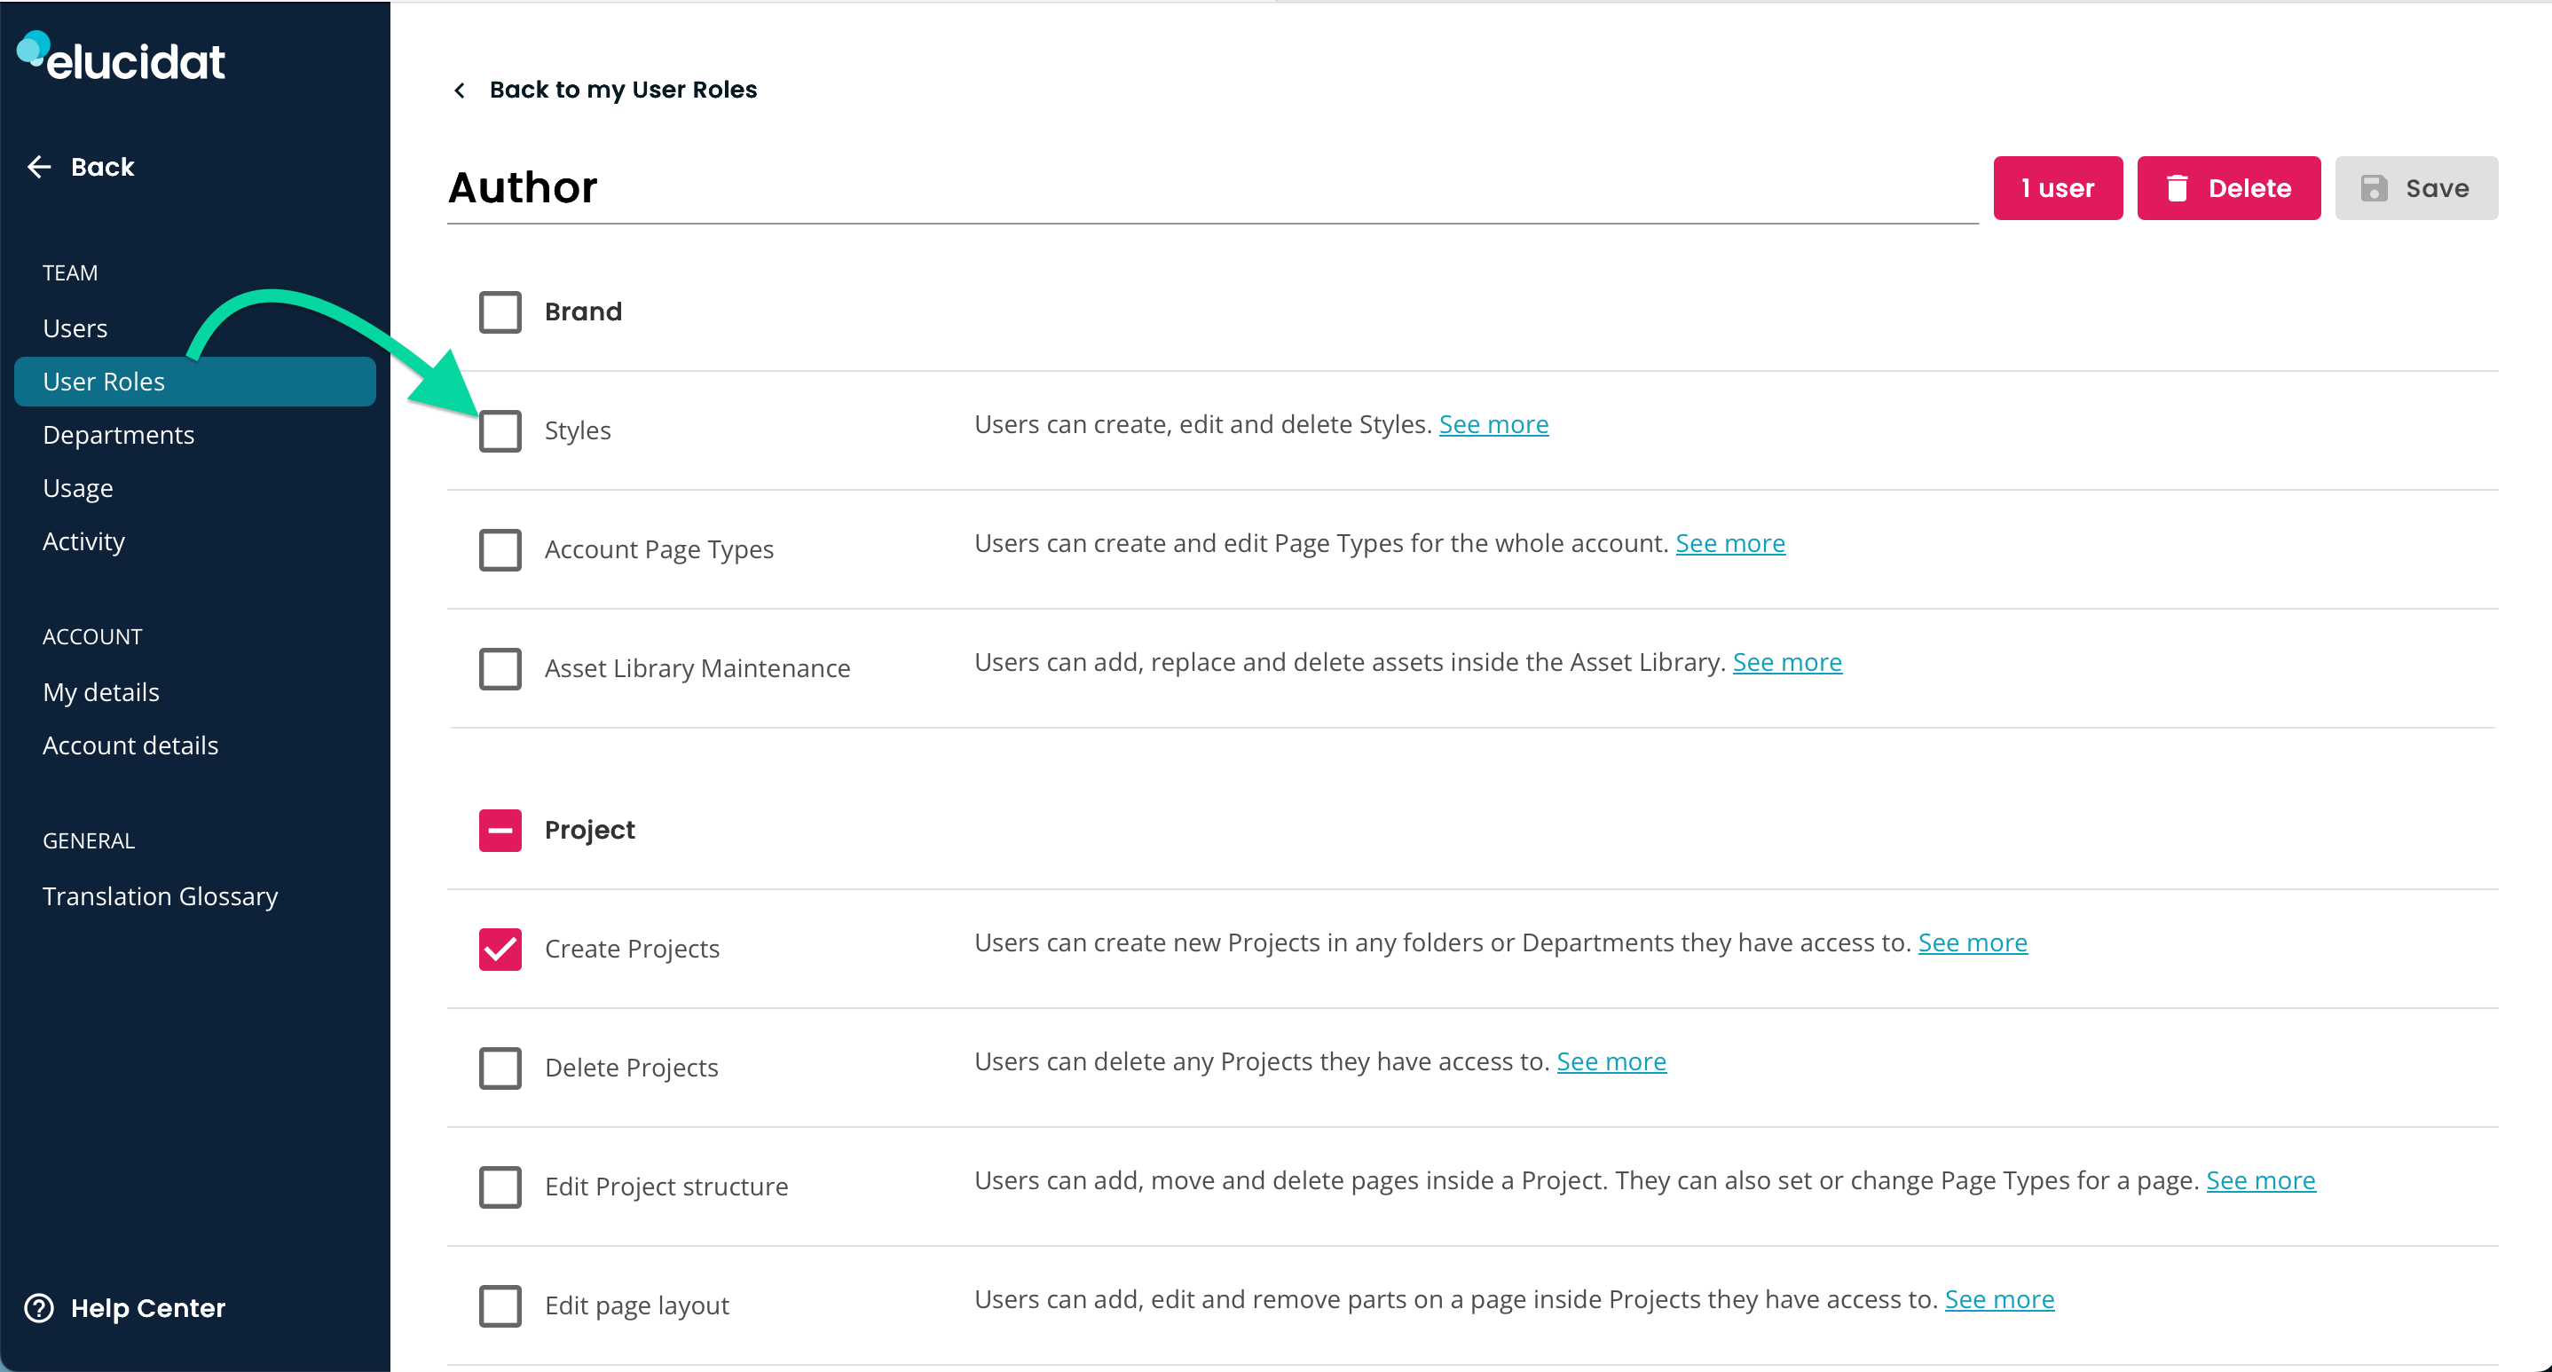2552x1372 pixels.
Task: Check the Edit Project structure checkbox
Action: [500, 1187]
